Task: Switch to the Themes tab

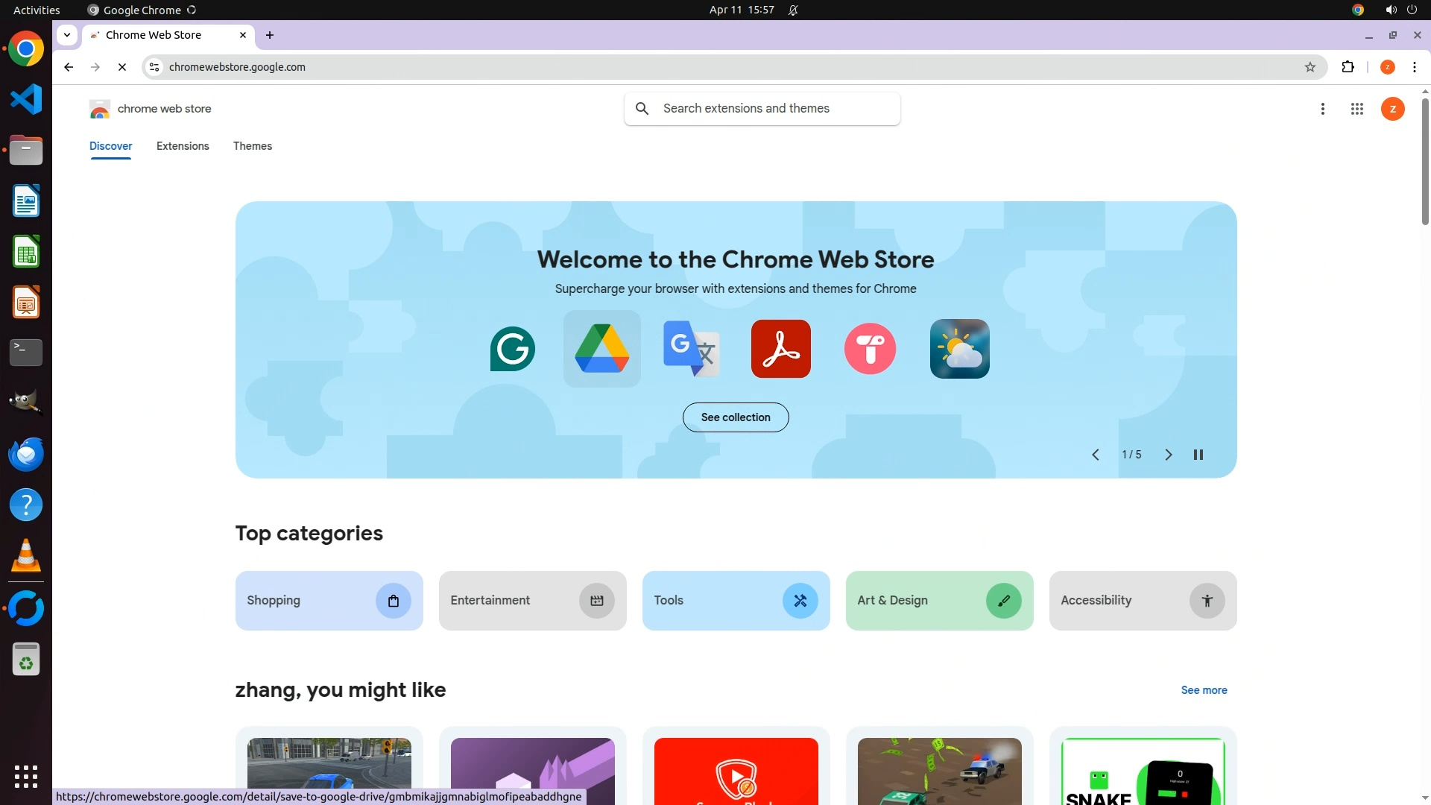Action: click(x=252, y=146)
